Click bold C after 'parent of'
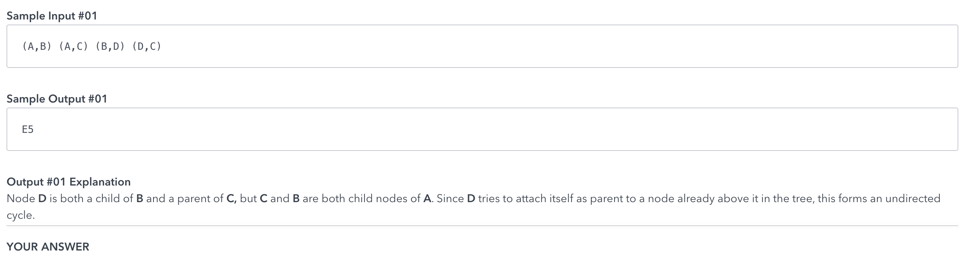Image resolution: width=967 pixels, height=257 pixels. point(231,199)
